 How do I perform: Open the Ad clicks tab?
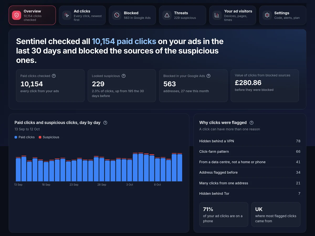tap(82, 15)
